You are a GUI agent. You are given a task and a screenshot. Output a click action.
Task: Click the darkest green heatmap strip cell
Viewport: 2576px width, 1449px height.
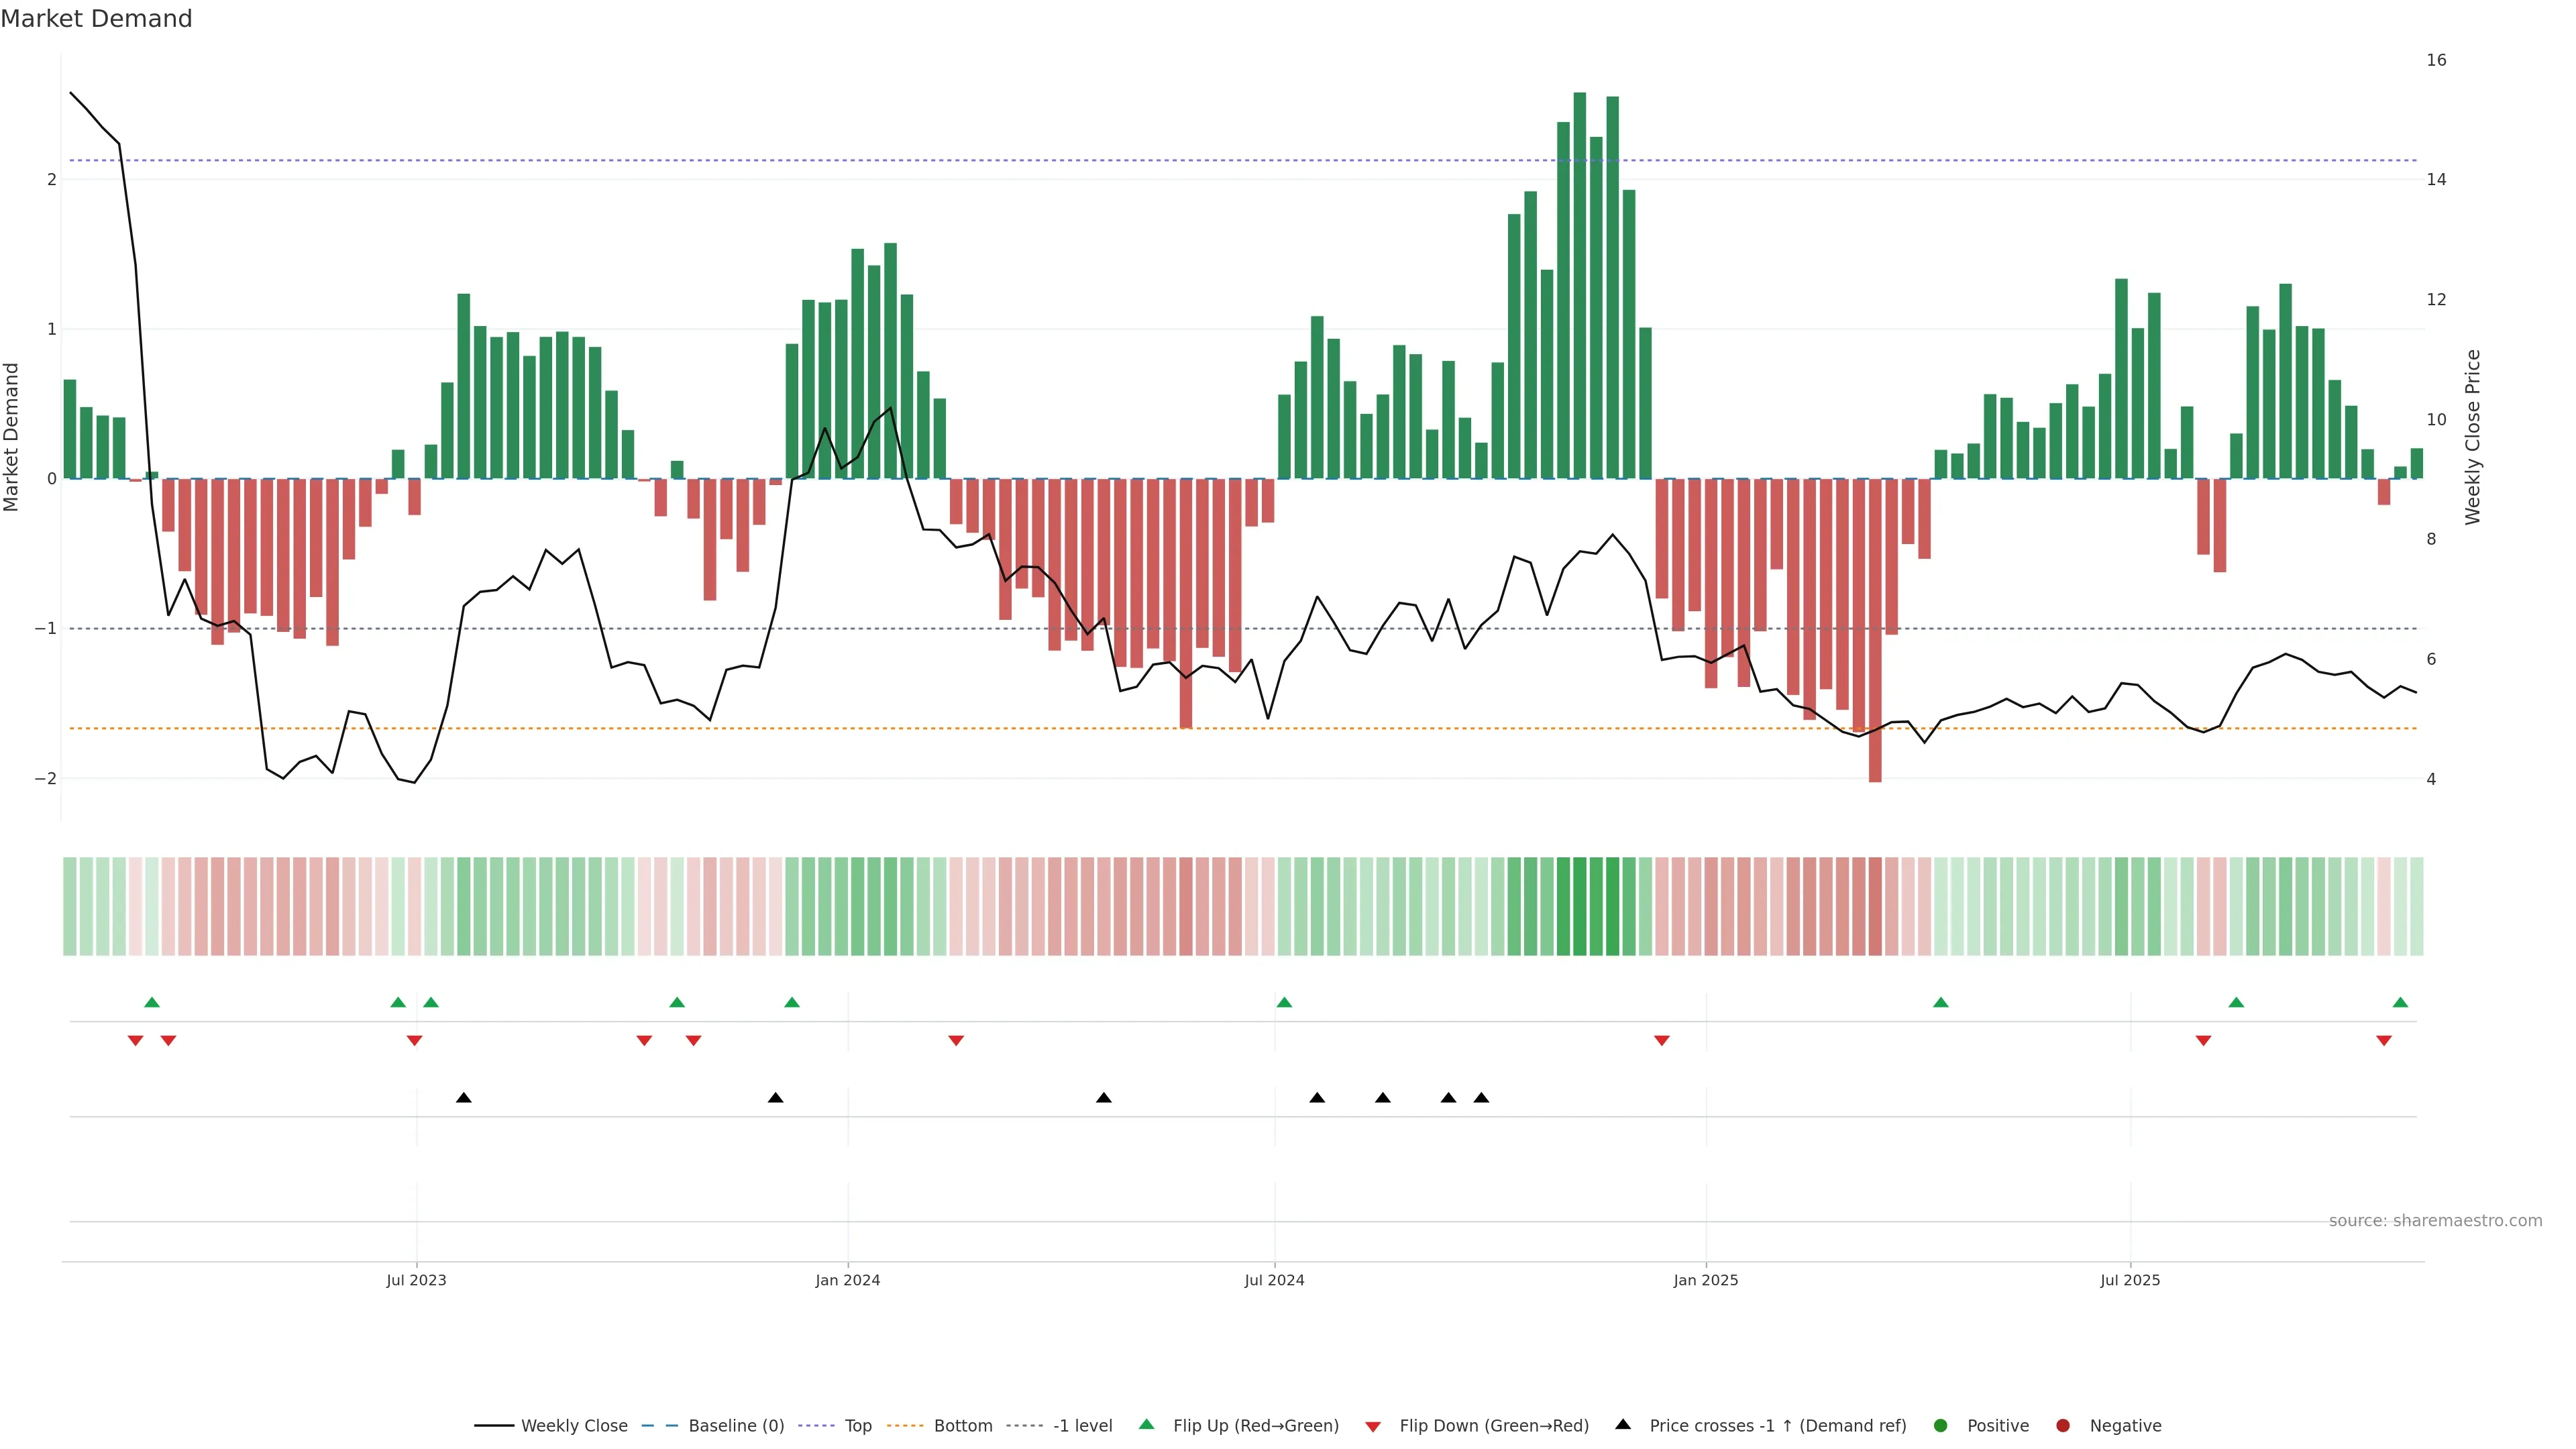(1580, 906)
